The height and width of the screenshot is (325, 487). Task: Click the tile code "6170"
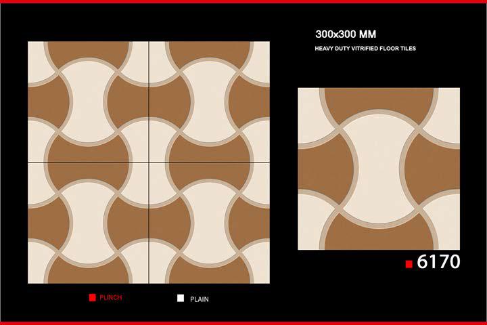coord(438,261)
